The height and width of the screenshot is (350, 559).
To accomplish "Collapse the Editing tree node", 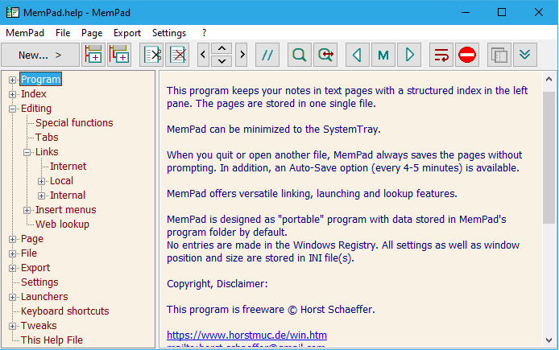I will coord(12,109).
